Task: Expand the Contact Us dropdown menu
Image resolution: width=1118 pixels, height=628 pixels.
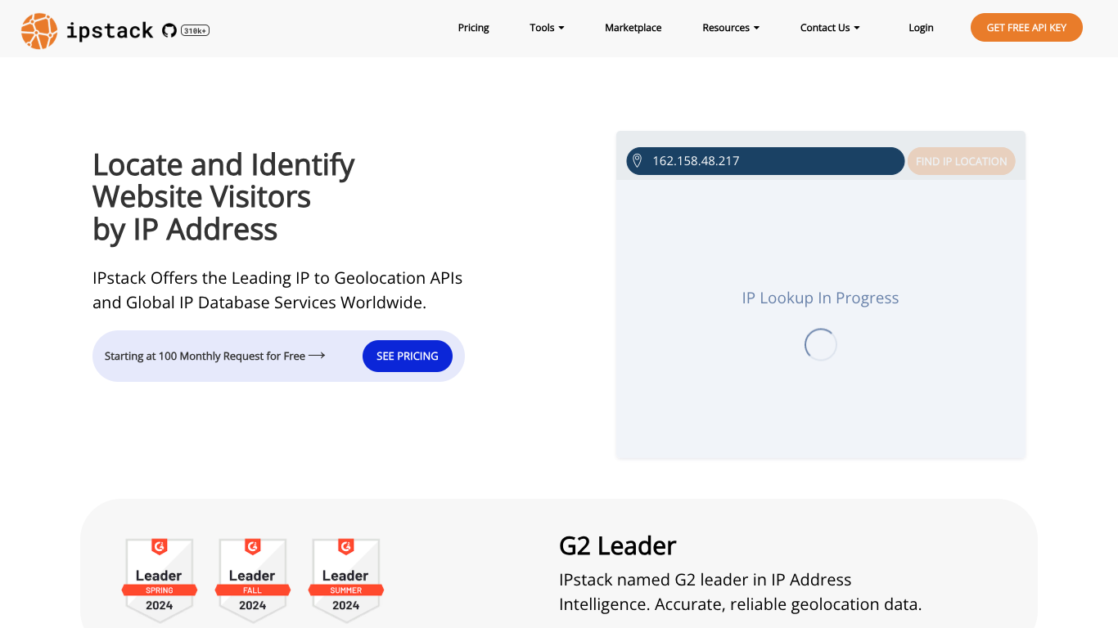Action: tap(830, 28)
